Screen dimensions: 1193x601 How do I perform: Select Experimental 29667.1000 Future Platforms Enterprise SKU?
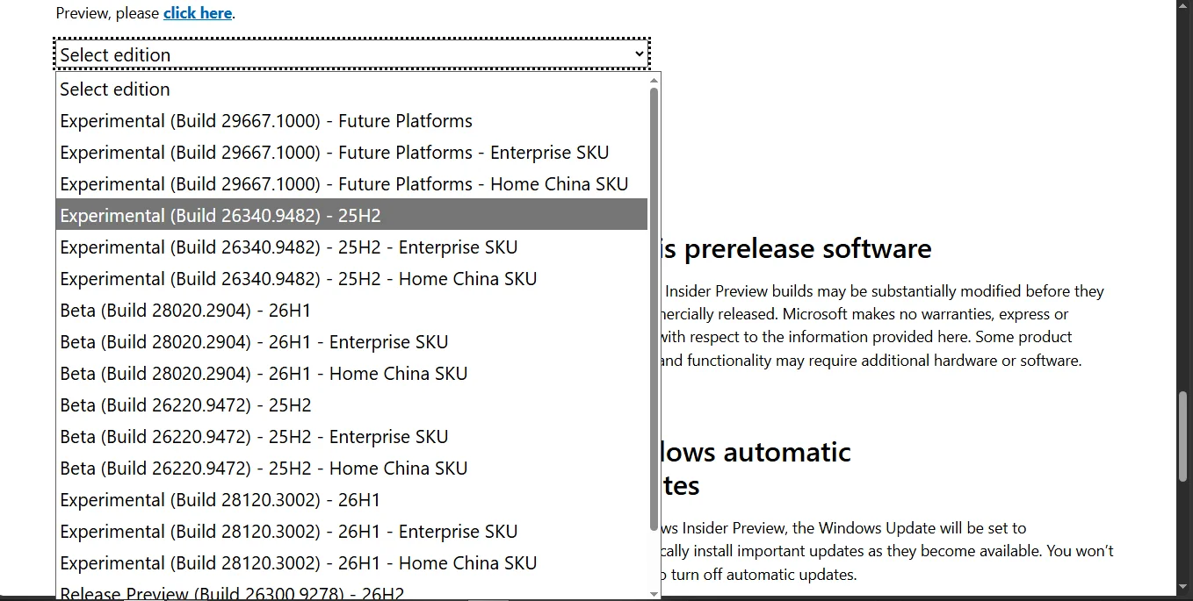click(x=351, y=153)
